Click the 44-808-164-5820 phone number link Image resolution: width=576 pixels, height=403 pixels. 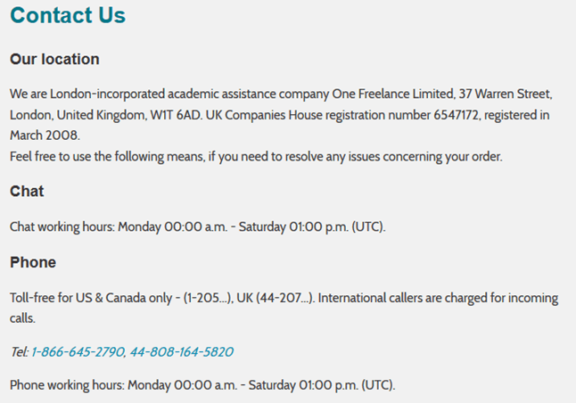(x=182, y=352)
